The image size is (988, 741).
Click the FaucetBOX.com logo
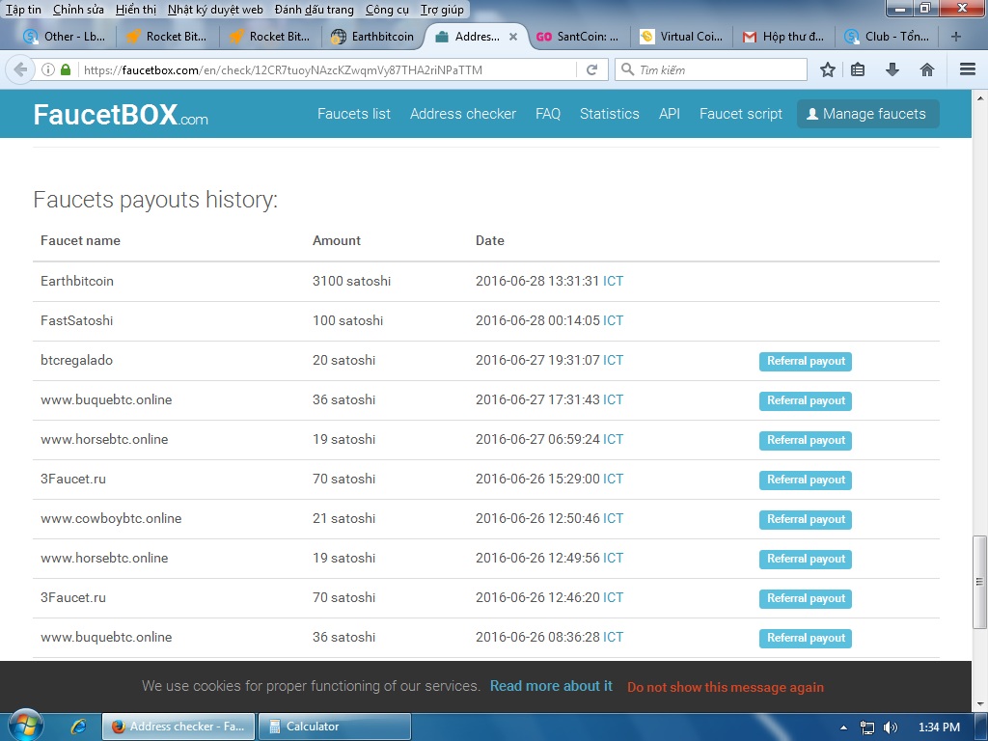(x=121, y=115)
